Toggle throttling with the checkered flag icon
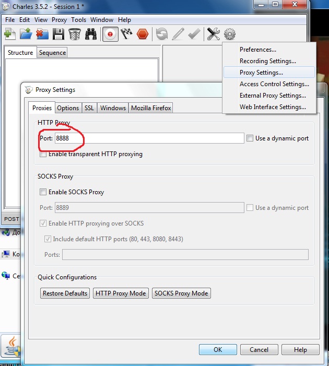 [x=126, y=34]
